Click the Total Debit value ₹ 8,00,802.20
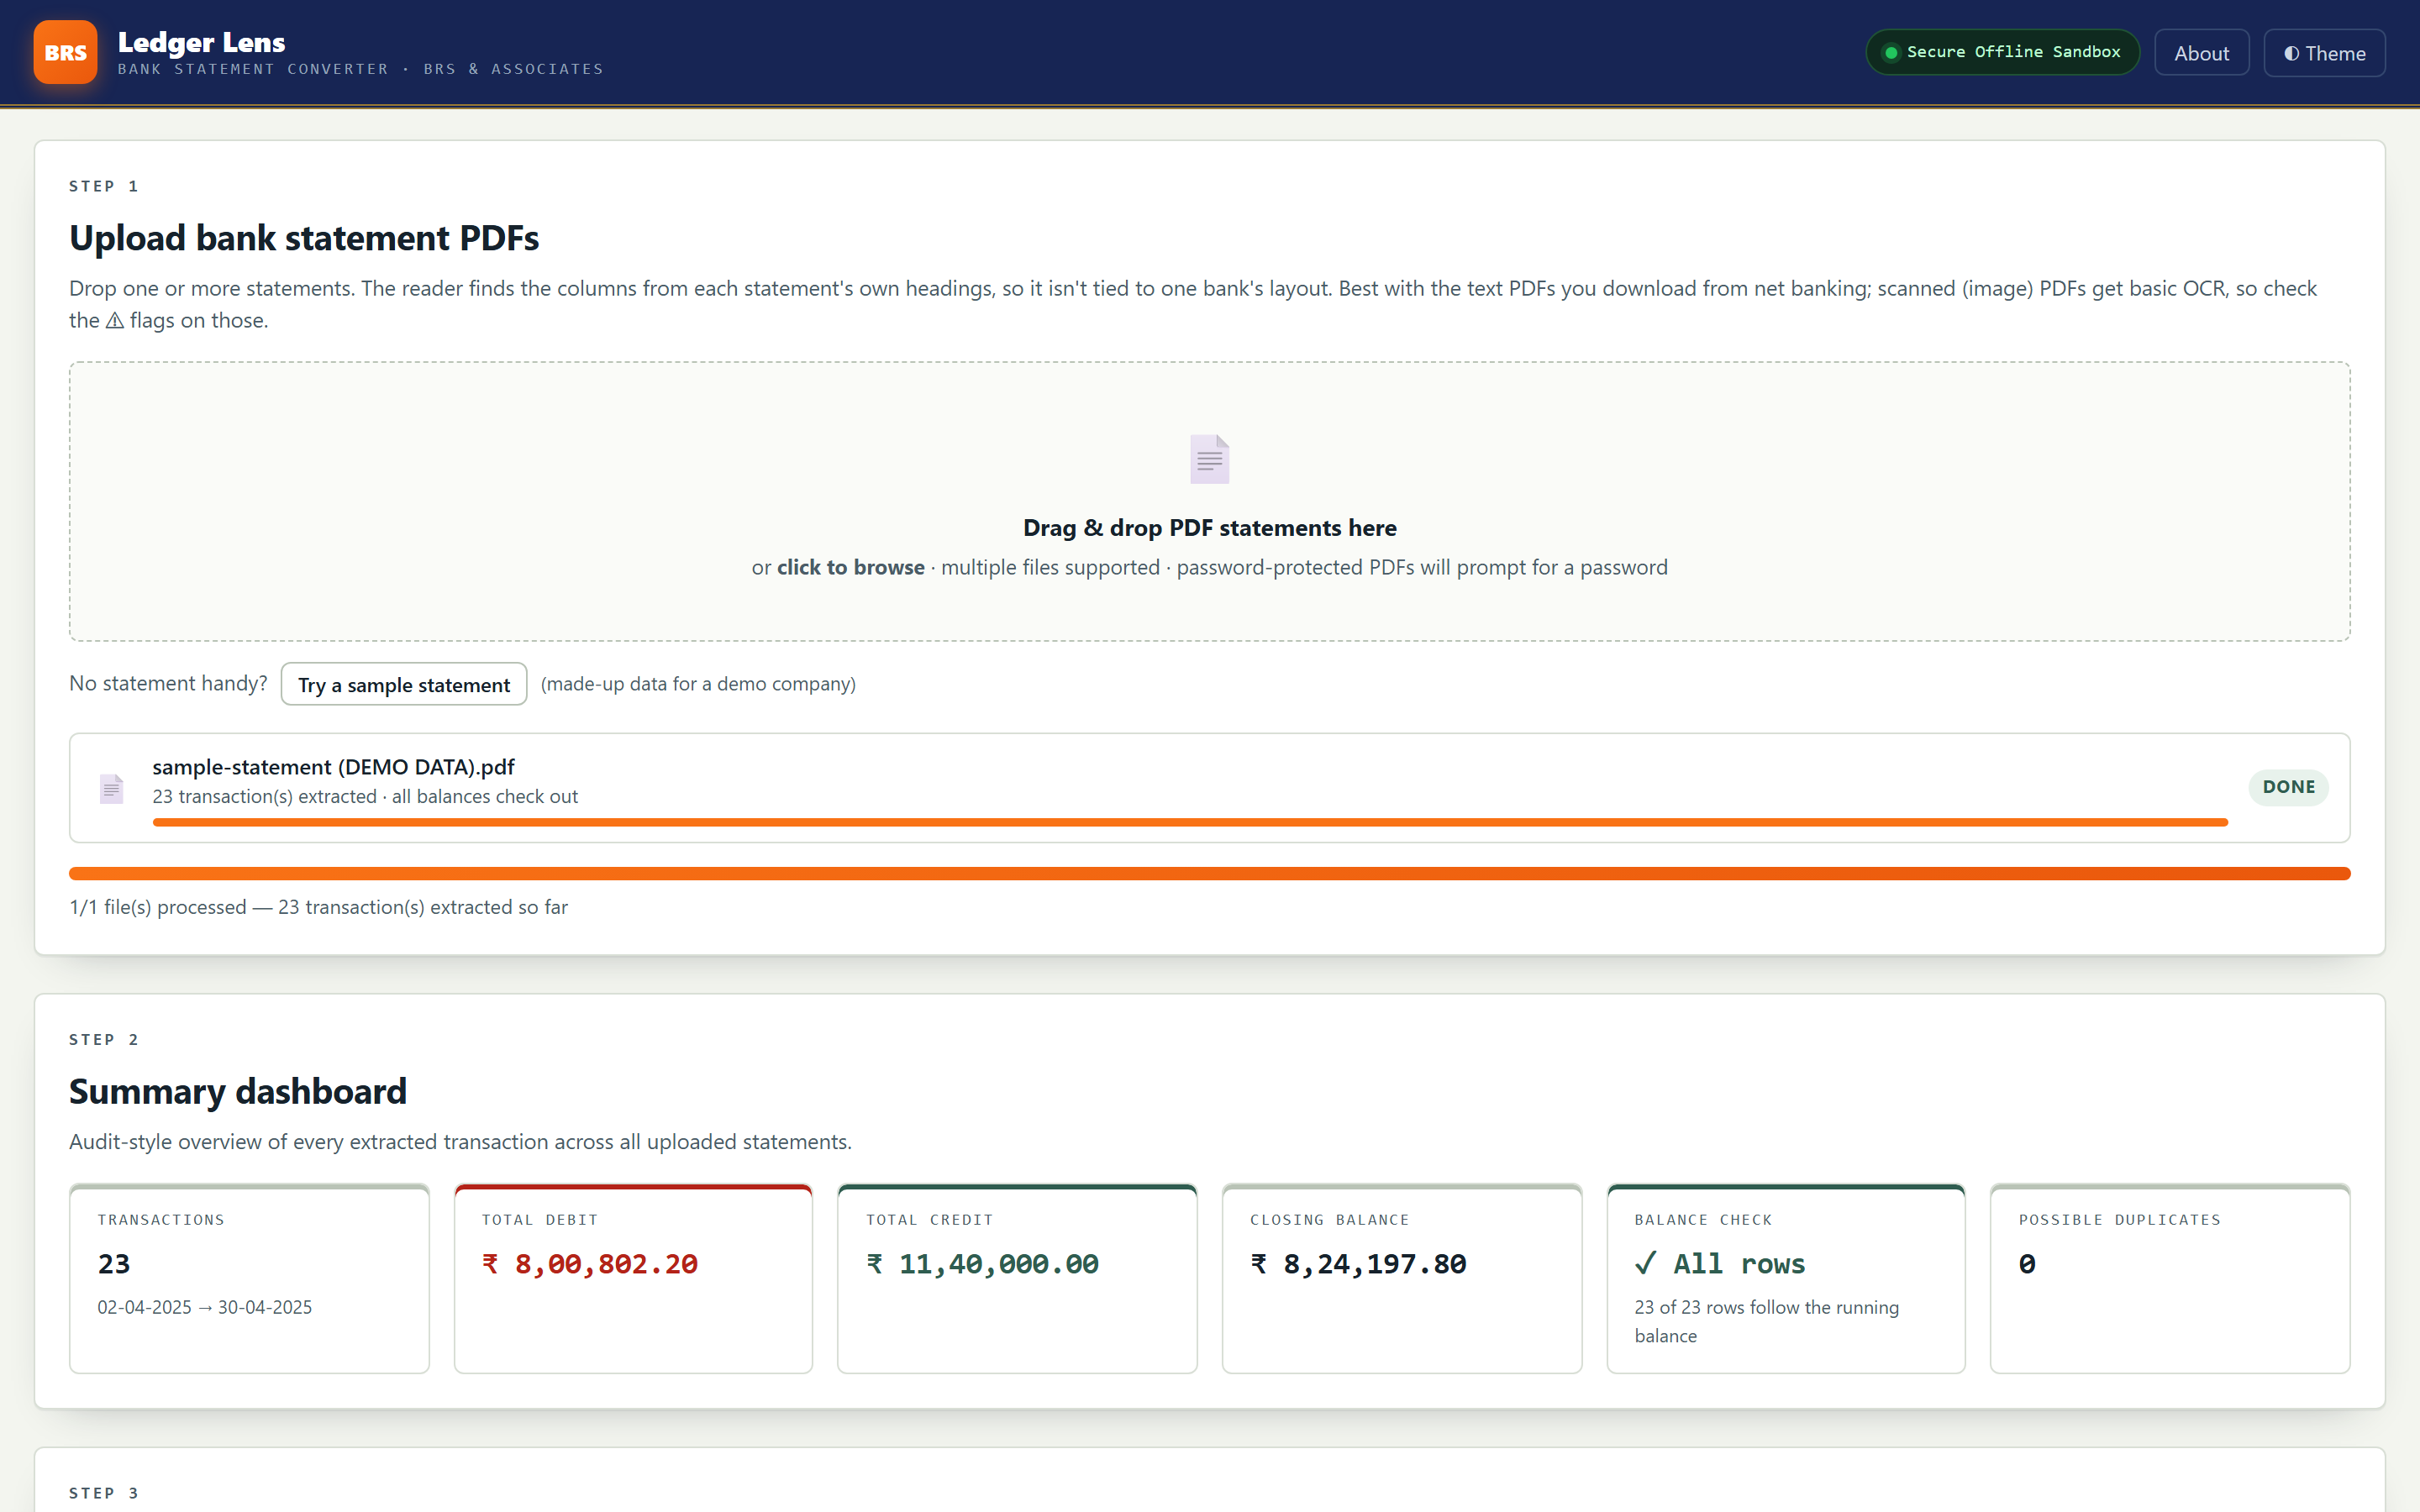 point(589,1265)
